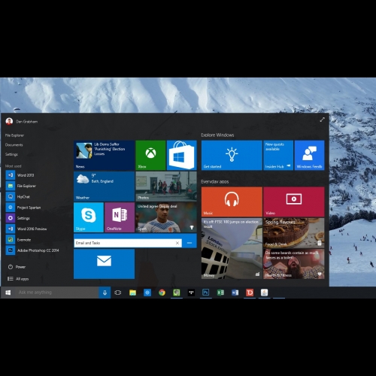
Task: Open Photoshop from taskbar
Action: pyautogui.click(x=205, y=293)
